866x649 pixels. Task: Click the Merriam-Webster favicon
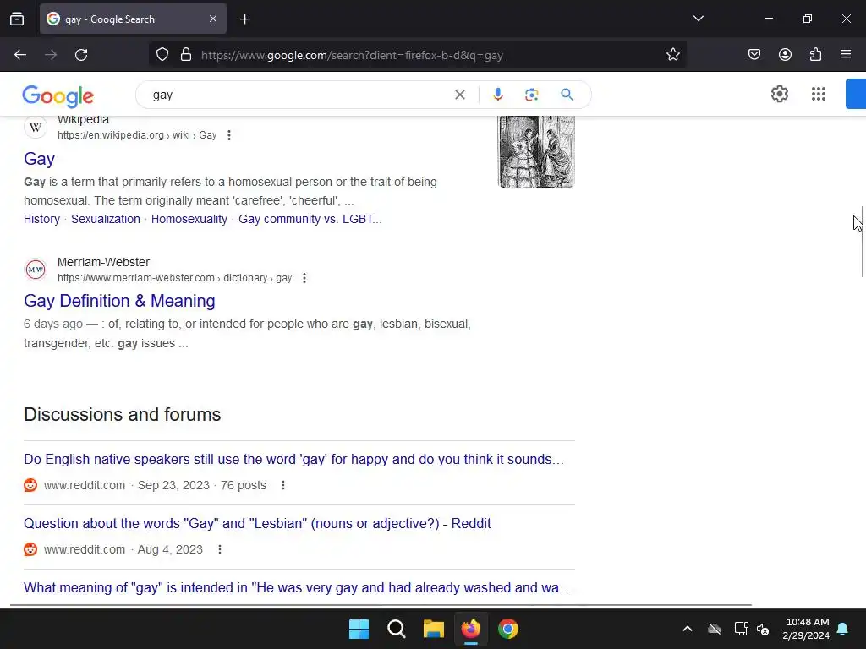[36, 270]
